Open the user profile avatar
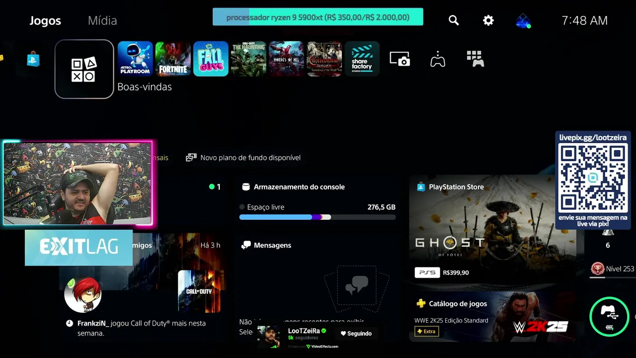636x358 pixels. (x=523, y=21)
